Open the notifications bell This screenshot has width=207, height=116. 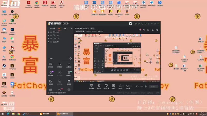(x=152, y=30)
